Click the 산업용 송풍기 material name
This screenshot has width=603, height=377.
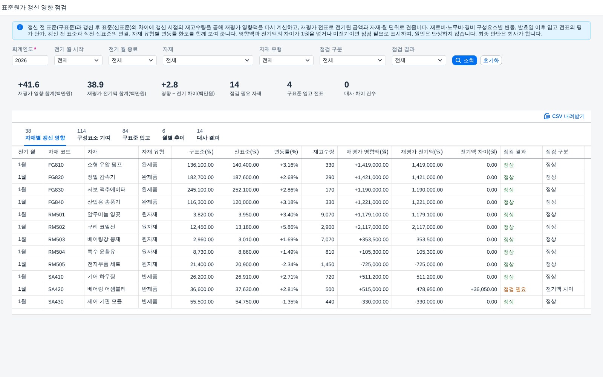104,202
